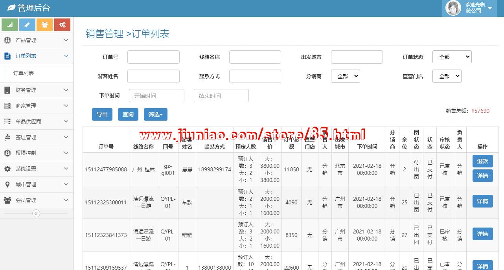The height and width of the screenshot is (270, 504).
Task: Click order number 15112325300011
Action: (106, 202)
